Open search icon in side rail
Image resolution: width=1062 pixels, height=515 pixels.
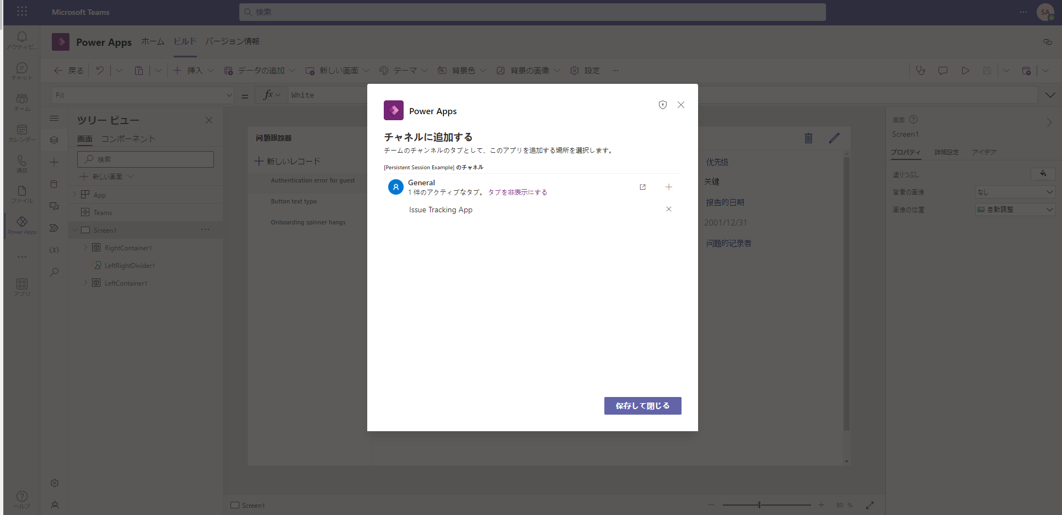[x=54, y=272]
